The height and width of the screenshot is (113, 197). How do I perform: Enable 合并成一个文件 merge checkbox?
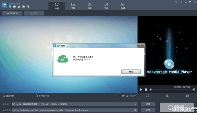click(x=120, y=96)
